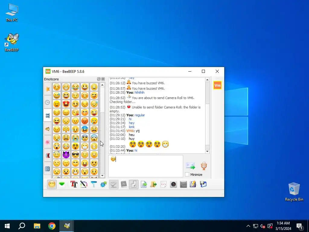Open Google Chrome from the taskbar
Image resolution: width=309 pixels, height=232 pixels.
(x=52, y=226)
